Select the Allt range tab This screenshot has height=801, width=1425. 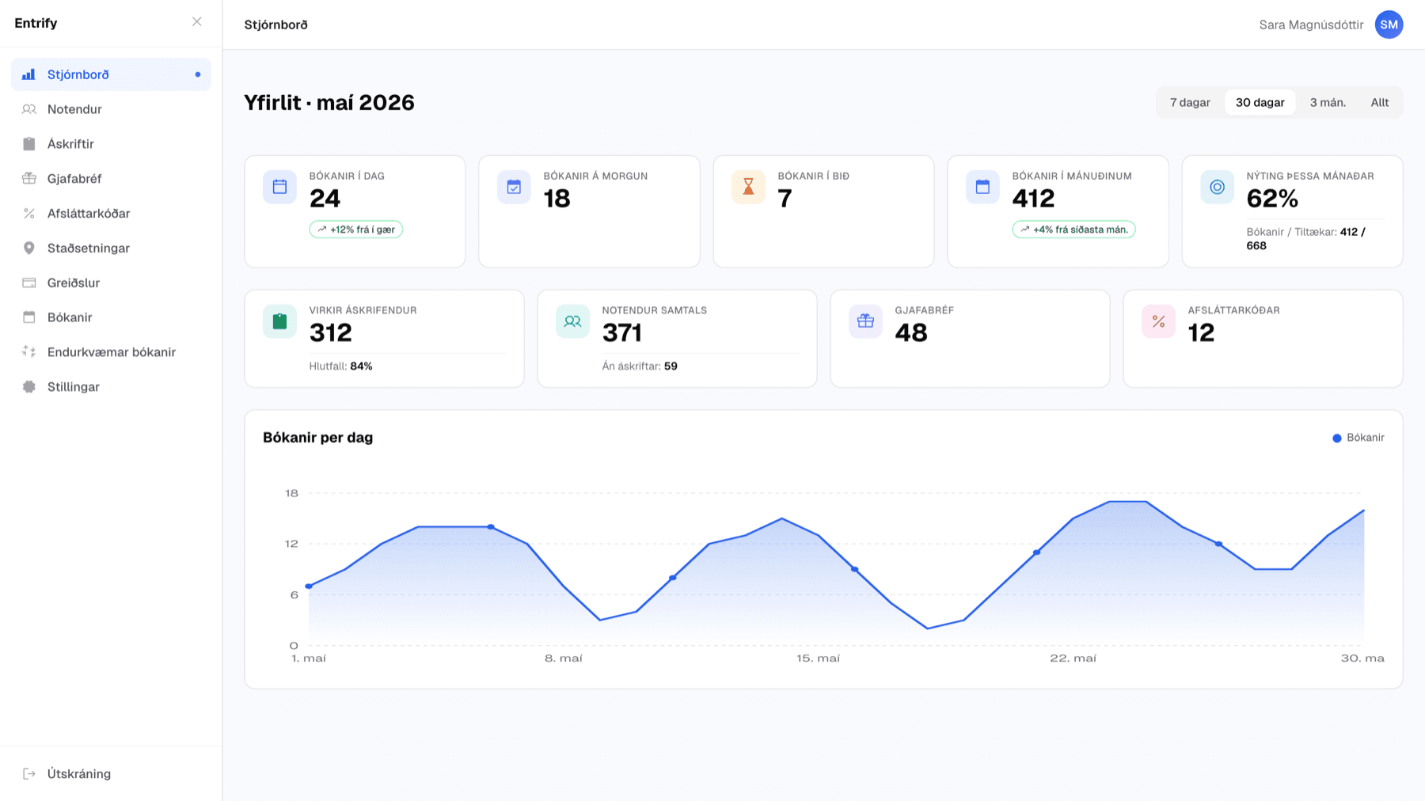point(1379,103)
